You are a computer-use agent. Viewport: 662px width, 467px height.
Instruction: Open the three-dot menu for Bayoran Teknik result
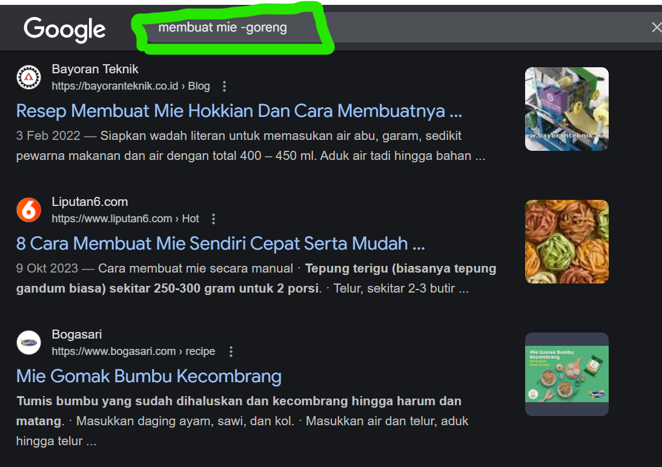coord(224,86)
